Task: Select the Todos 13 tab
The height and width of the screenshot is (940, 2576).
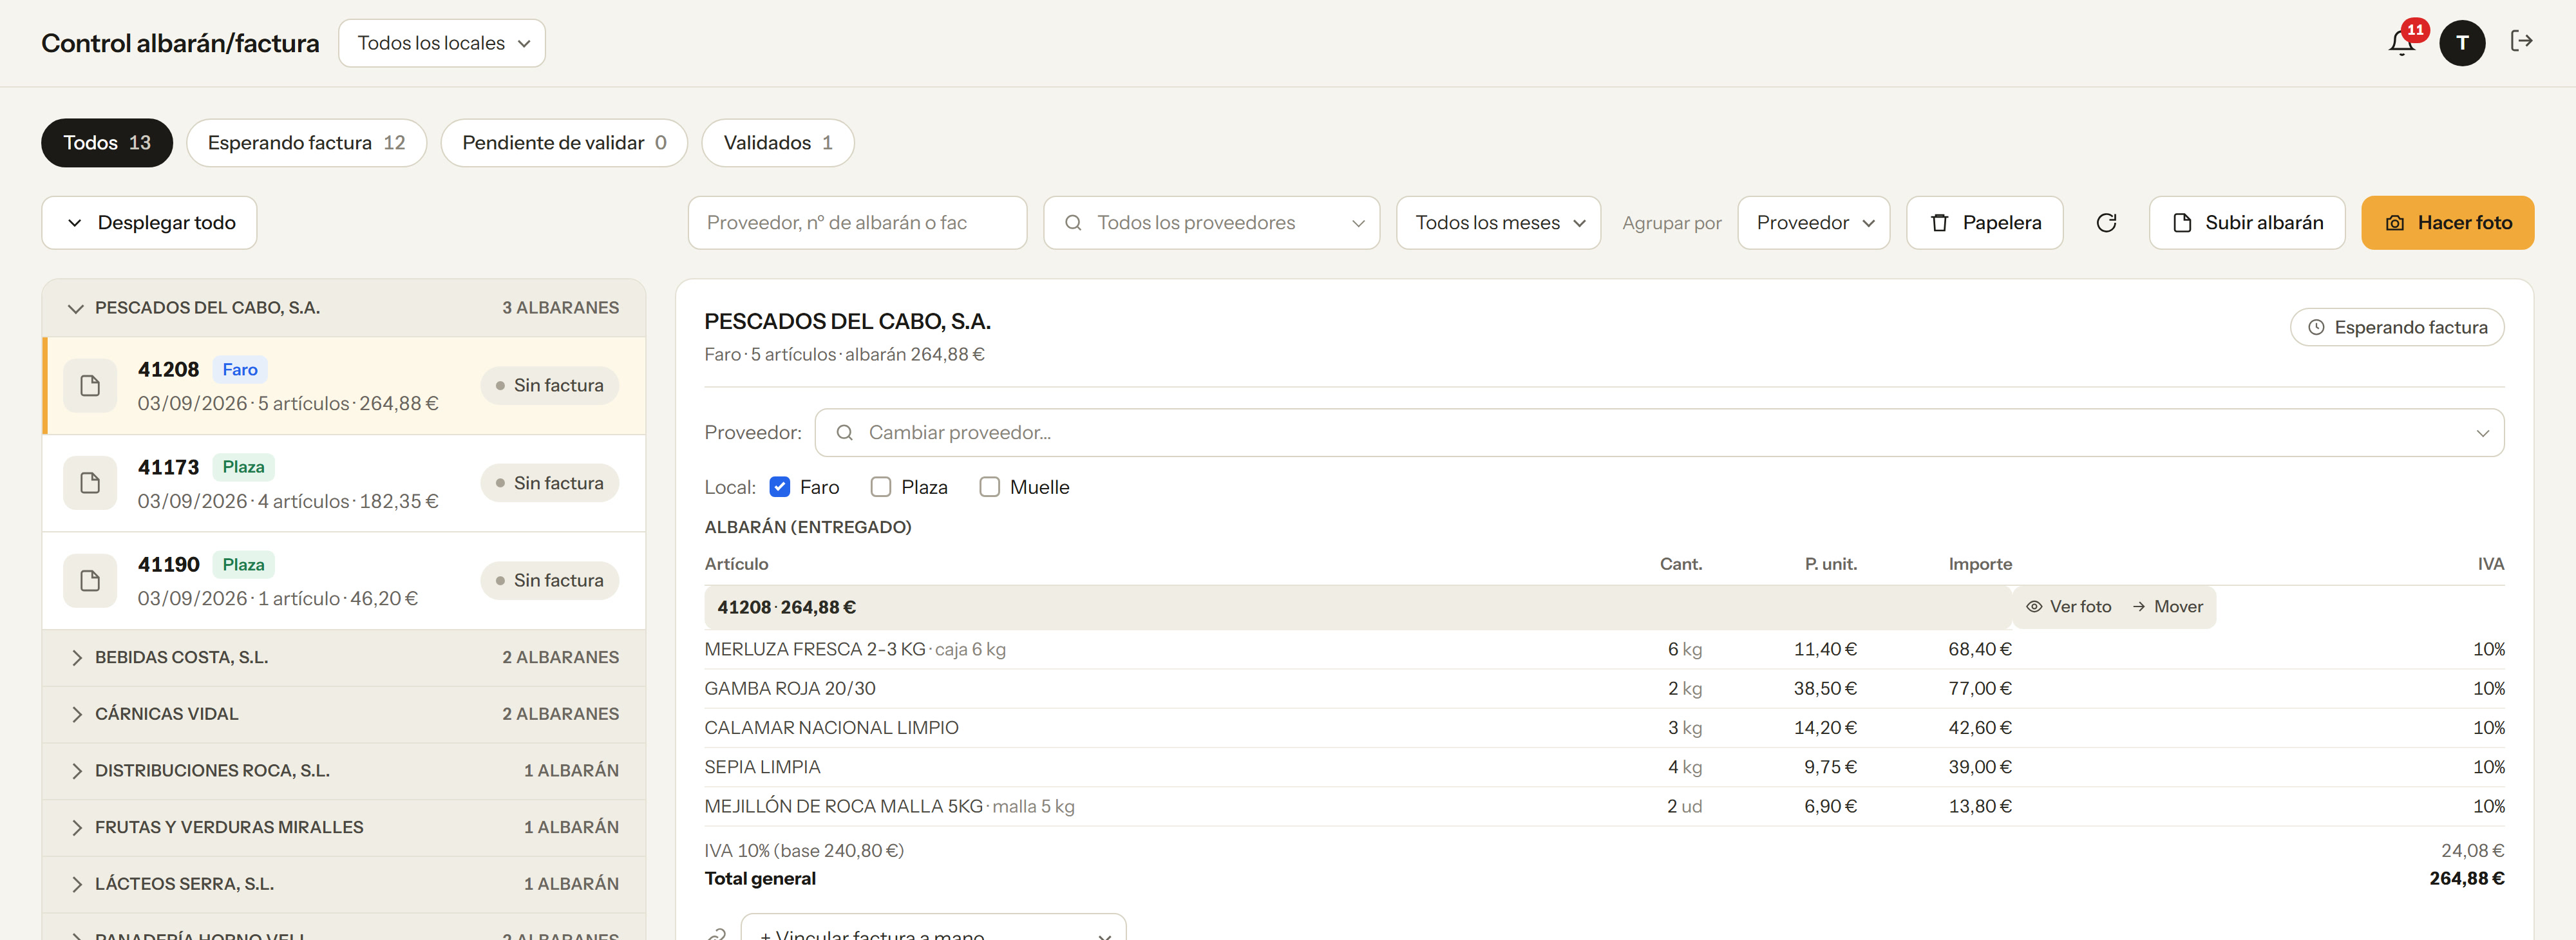Action: [x=107, y=143]
